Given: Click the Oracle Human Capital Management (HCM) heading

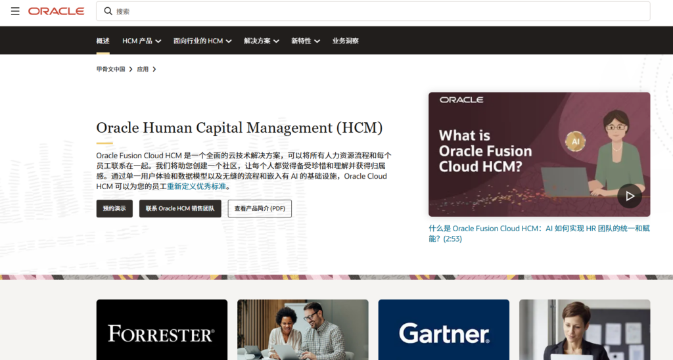Looking at the screenshot, I should pos(239,127).
